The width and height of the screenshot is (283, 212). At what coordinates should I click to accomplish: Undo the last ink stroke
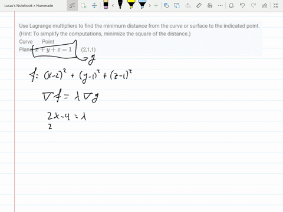click(242, 5)
